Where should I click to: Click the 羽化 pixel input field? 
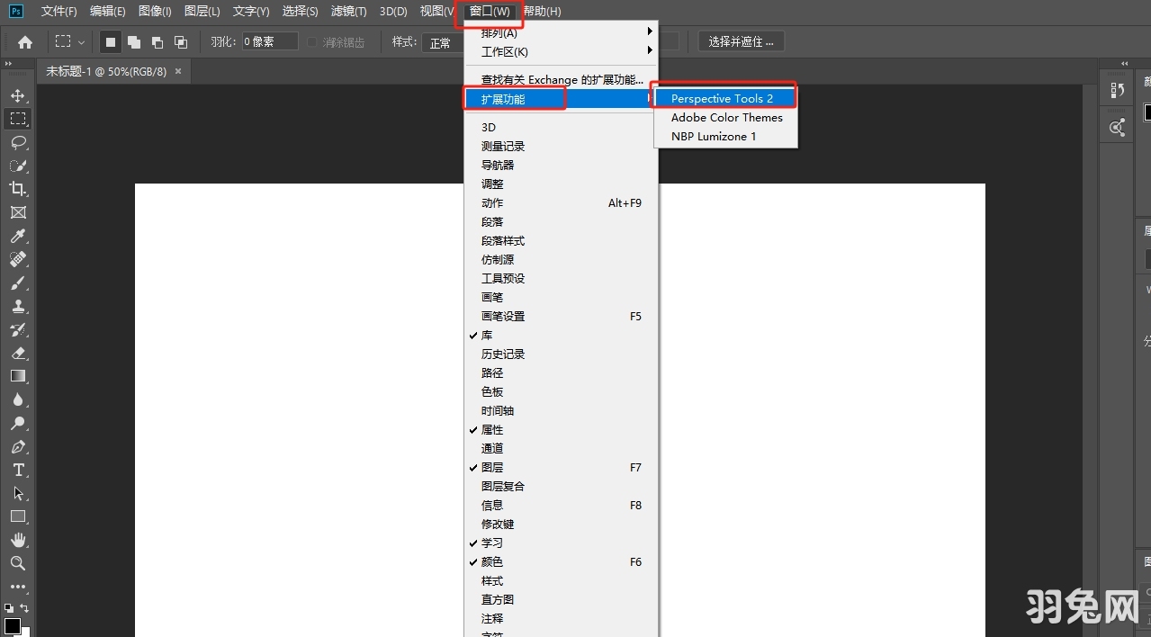[x=269, y=40]
